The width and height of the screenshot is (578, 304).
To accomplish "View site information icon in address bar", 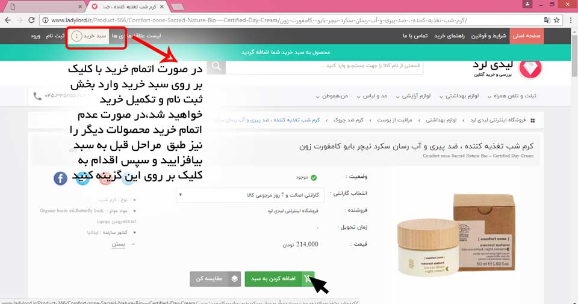I will [45, 20].
